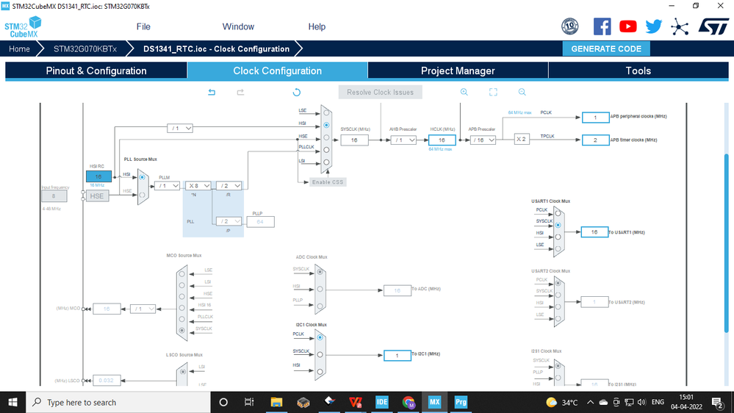This screenshot has height=413, width=734.
Task: Click the STM32CubeMX logo
Action: coord(23,27)
